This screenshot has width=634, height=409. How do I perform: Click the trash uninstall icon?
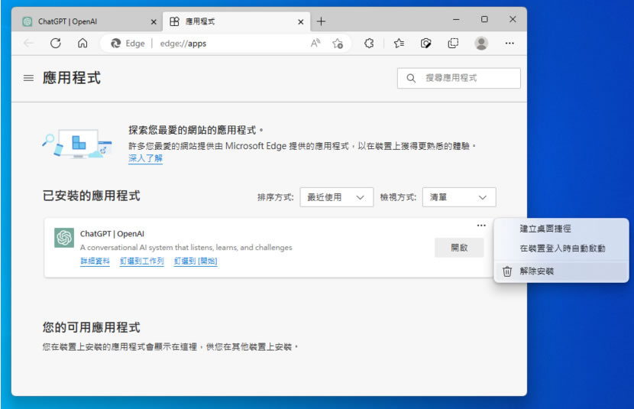(507, 271)
